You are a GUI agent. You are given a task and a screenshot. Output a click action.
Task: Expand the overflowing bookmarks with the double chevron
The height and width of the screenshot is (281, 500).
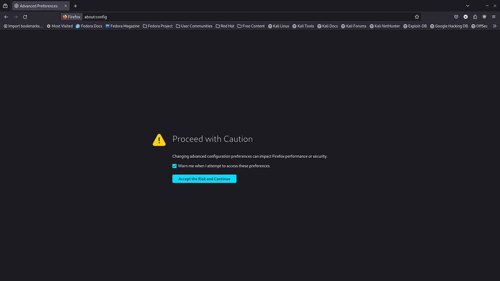coord(495,26)
